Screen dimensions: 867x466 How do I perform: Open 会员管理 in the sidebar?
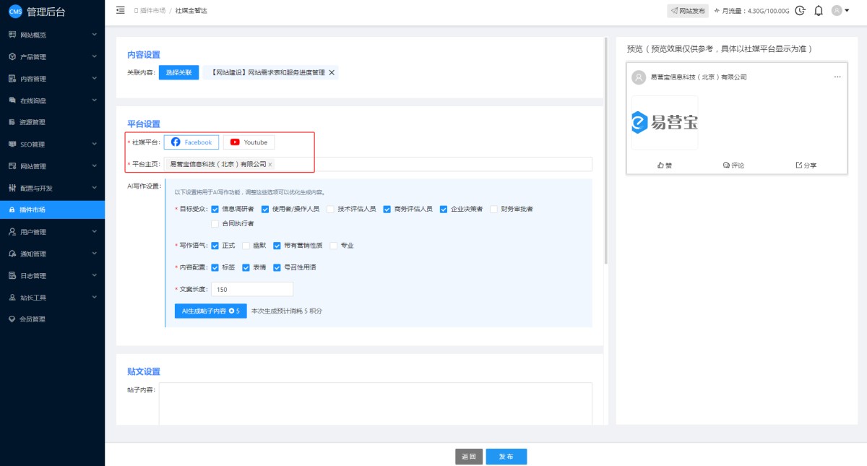click(x=33, y=319)
